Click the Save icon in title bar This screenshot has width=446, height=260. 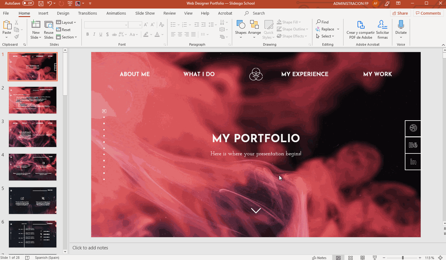tap(41, 3)
